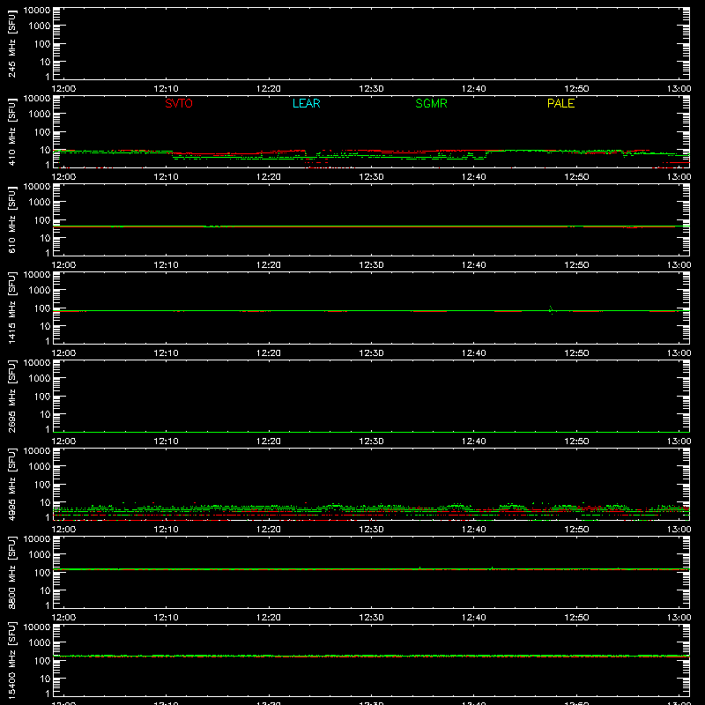
Task: Click 12:30 time label under 245 MHz plot
Action: coord(371,89)
